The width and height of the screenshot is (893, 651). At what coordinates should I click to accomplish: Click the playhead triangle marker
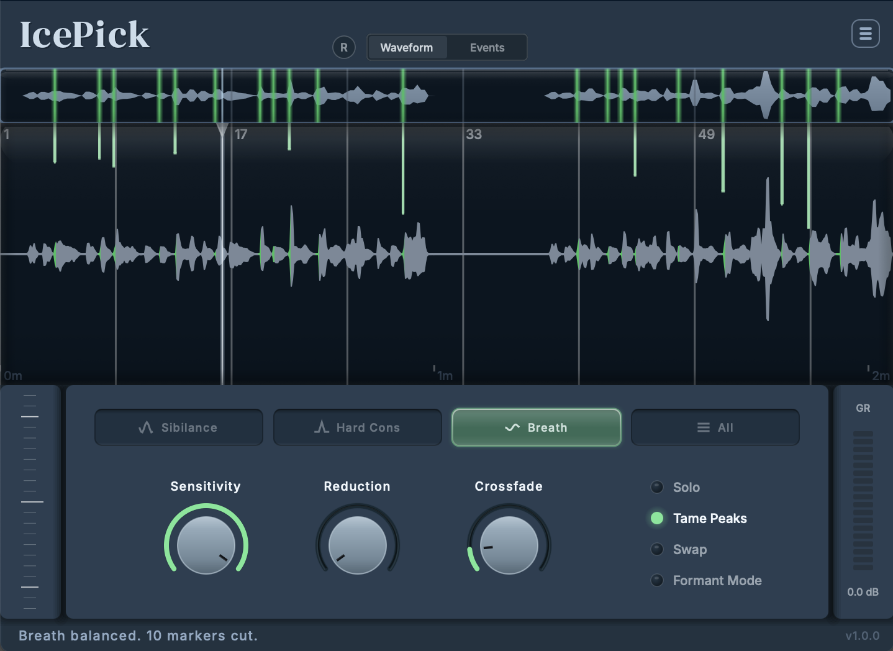click(222, 130)
